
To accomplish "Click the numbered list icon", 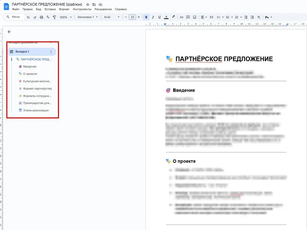I will 237,17.
